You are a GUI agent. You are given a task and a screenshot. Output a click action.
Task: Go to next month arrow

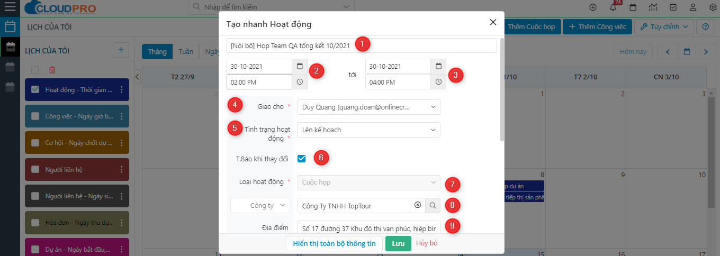(706, 52)
